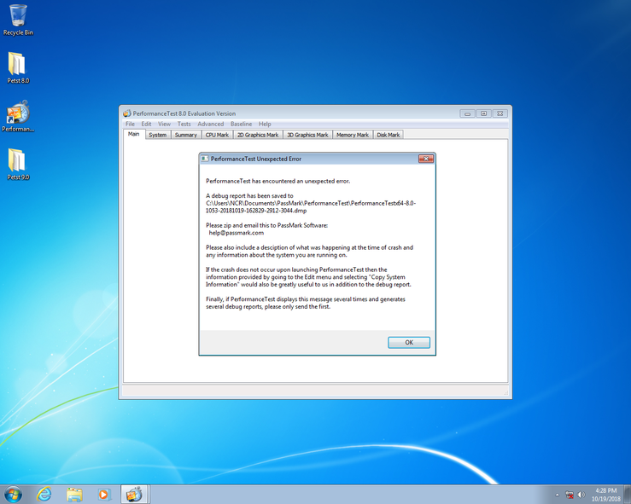This screenshot has height=504, width=631.
Task: Click the main window resize grip
Action: coord(505,392)
